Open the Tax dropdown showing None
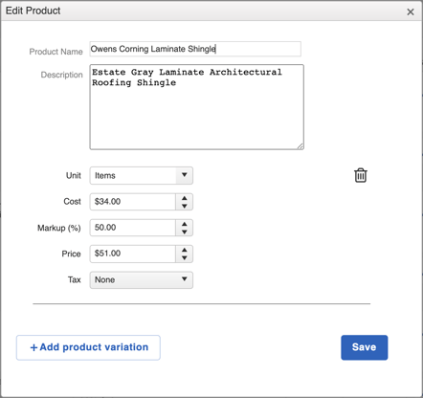The width and height of the screenshot is (423, 398). click(x=142, y=280)
